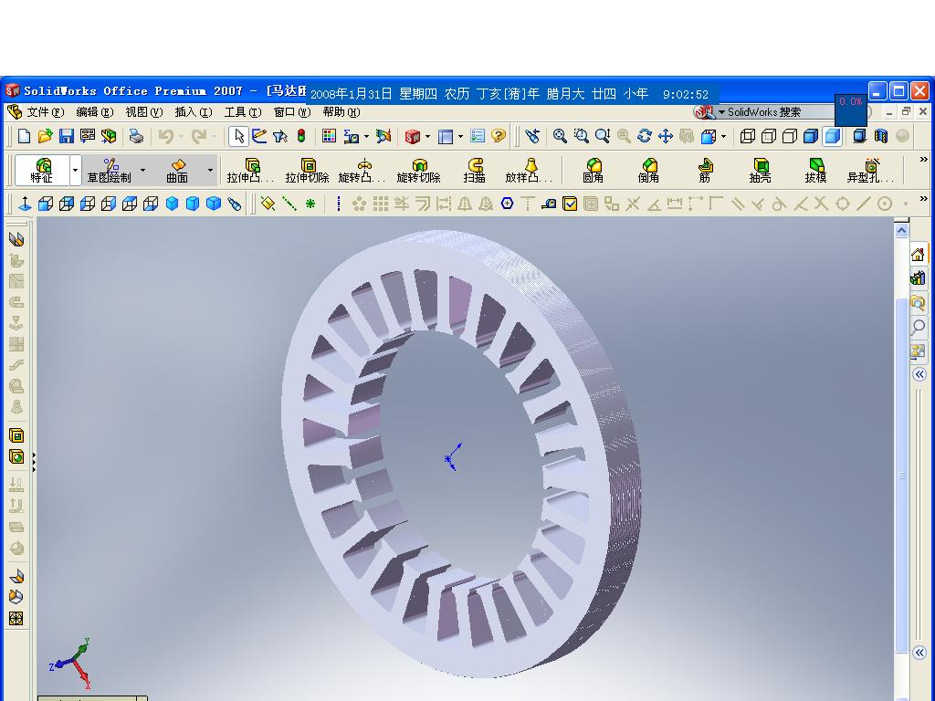Click the 筋 rib button
Image resolution: width=935 pixels, height=701 pixels.
click(704, 170)
